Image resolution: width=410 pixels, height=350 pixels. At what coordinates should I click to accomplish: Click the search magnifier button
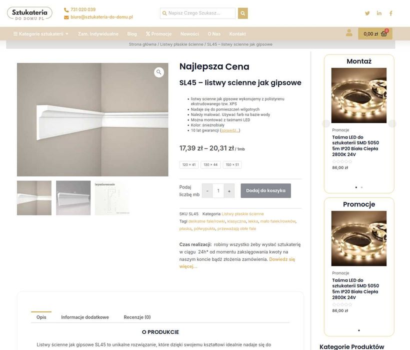click(x=242, y=13)
